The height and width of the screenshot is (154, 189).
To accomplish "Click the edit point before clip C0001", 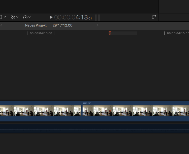I will (x=82, y=111).
